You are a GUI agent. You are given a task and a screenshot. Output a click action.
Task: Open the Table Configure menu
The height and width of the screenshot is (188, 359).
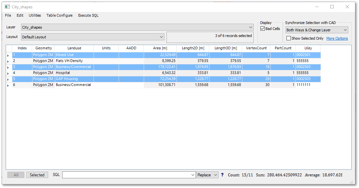coord(59,15)
